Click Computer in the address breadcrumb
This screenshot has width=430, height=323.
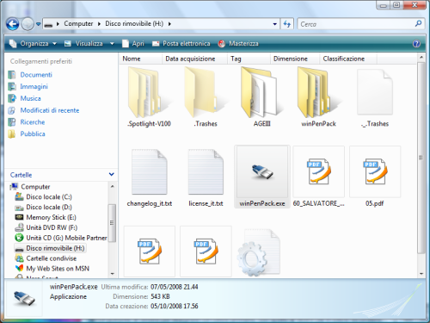pos(78,24)
